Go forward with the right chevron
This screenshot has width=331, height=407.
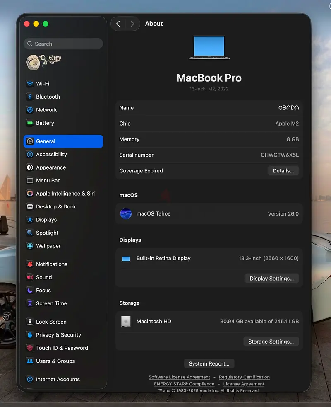coord(132,24)
